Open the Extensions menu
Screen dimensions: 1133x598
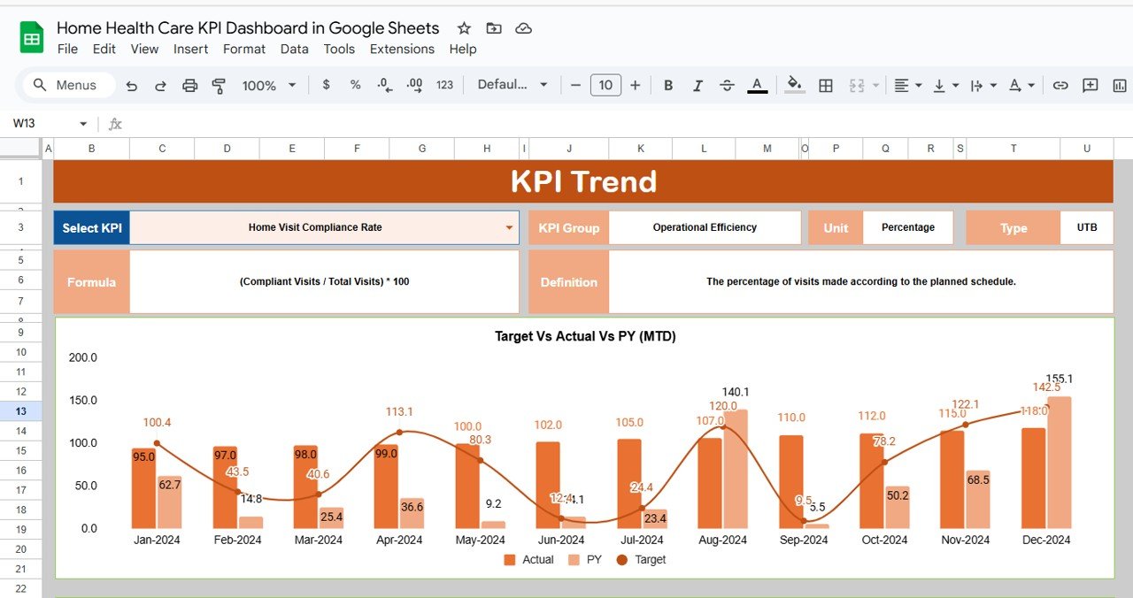coord(402,50)
